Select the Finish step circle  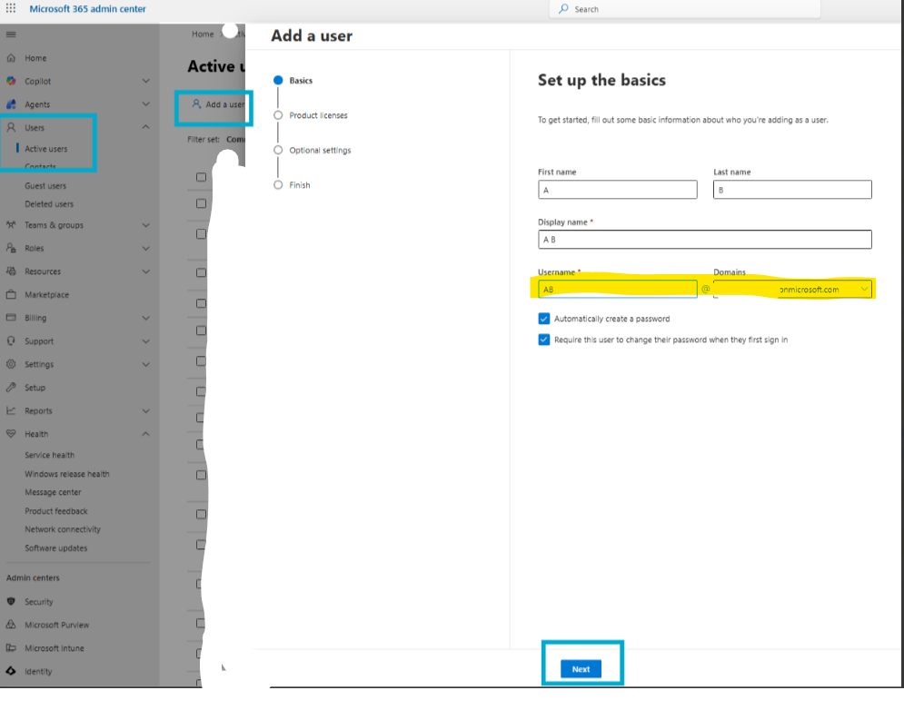coord(278,185)
